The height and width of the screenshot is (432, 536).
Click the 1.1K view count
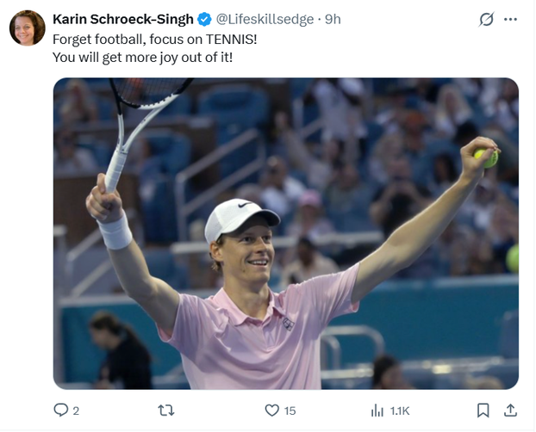[x=400, y=410]
